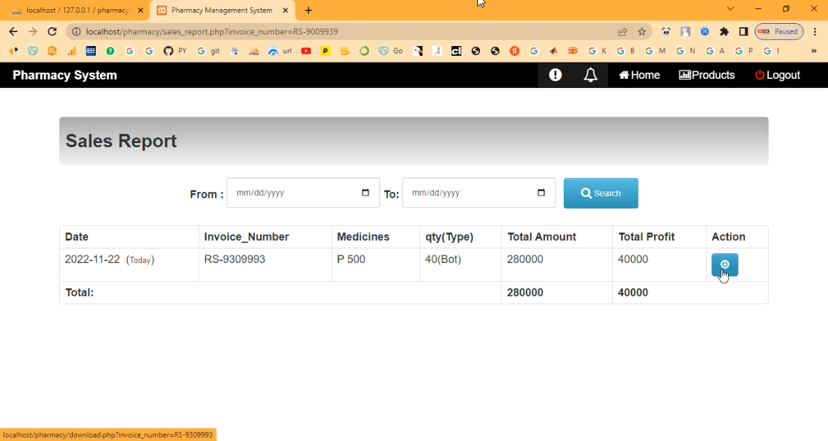Image resolution: width=828 pixels, height=441 pixels.
Task: Go back using browser back arrow
Action: point(13,31)
